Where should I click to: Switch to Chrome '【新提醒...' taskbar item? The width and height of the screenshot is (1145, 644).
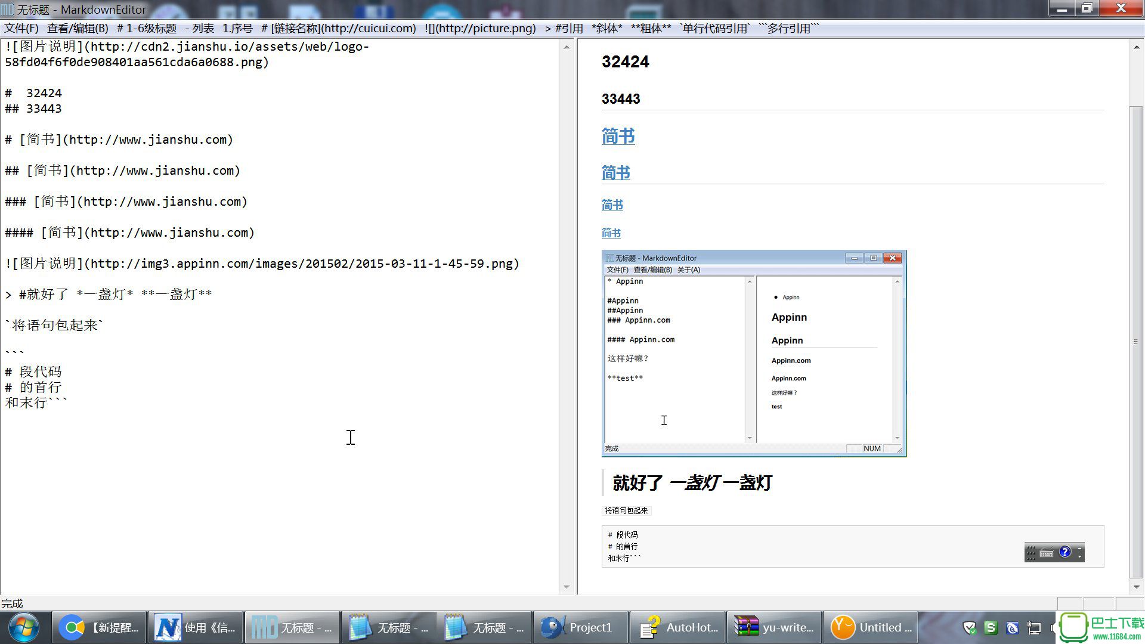[99, 627]
